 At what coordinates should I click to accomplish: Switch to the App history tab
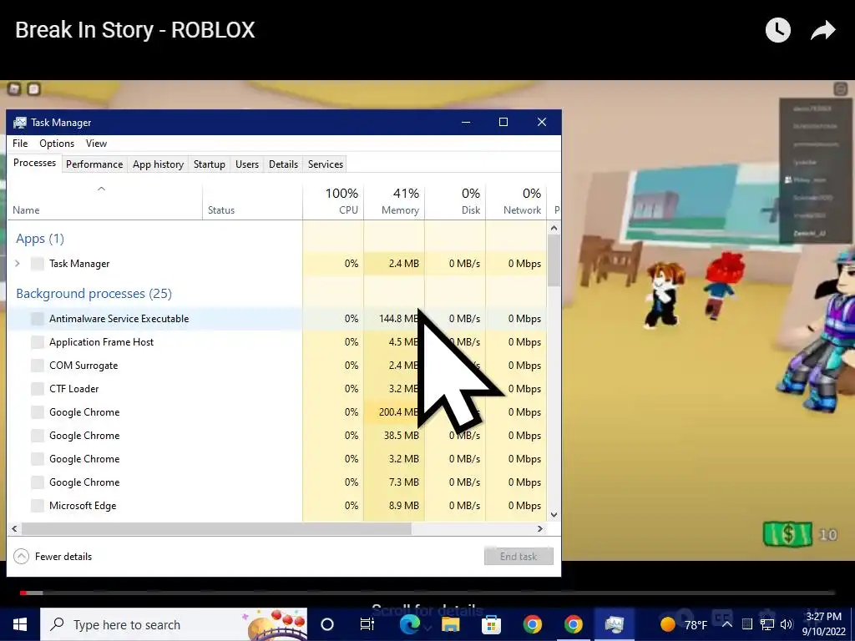click(158, 164)
